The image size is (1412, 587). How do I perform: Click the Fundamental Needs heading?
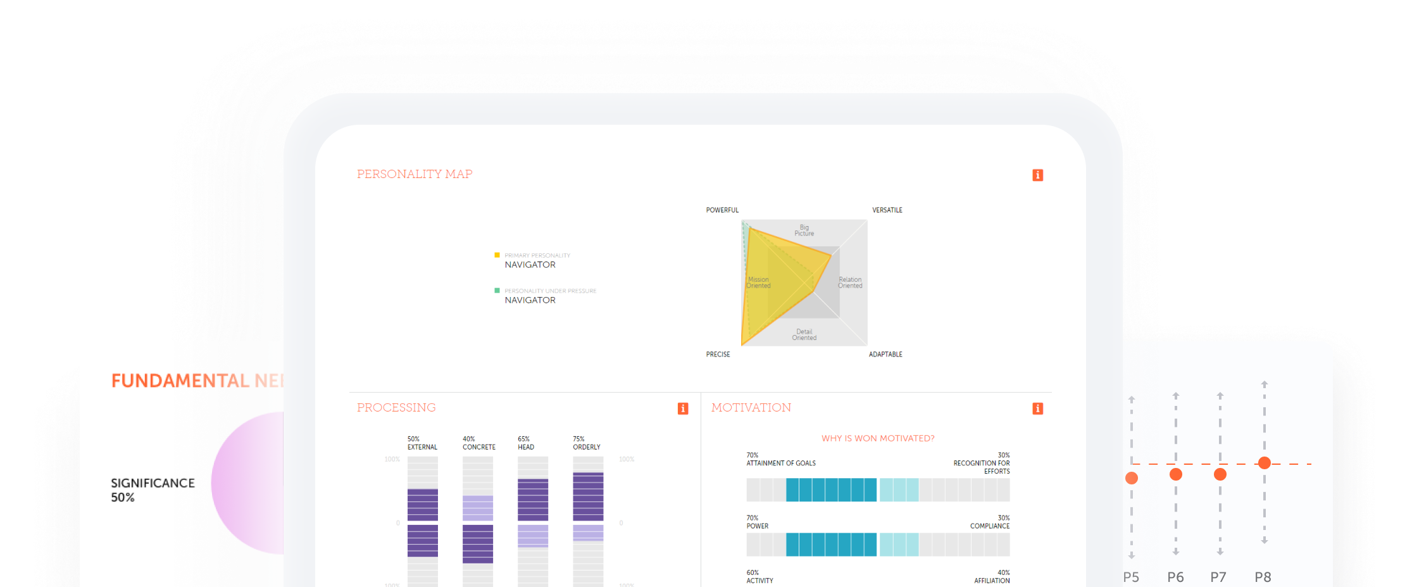point(197,381)
